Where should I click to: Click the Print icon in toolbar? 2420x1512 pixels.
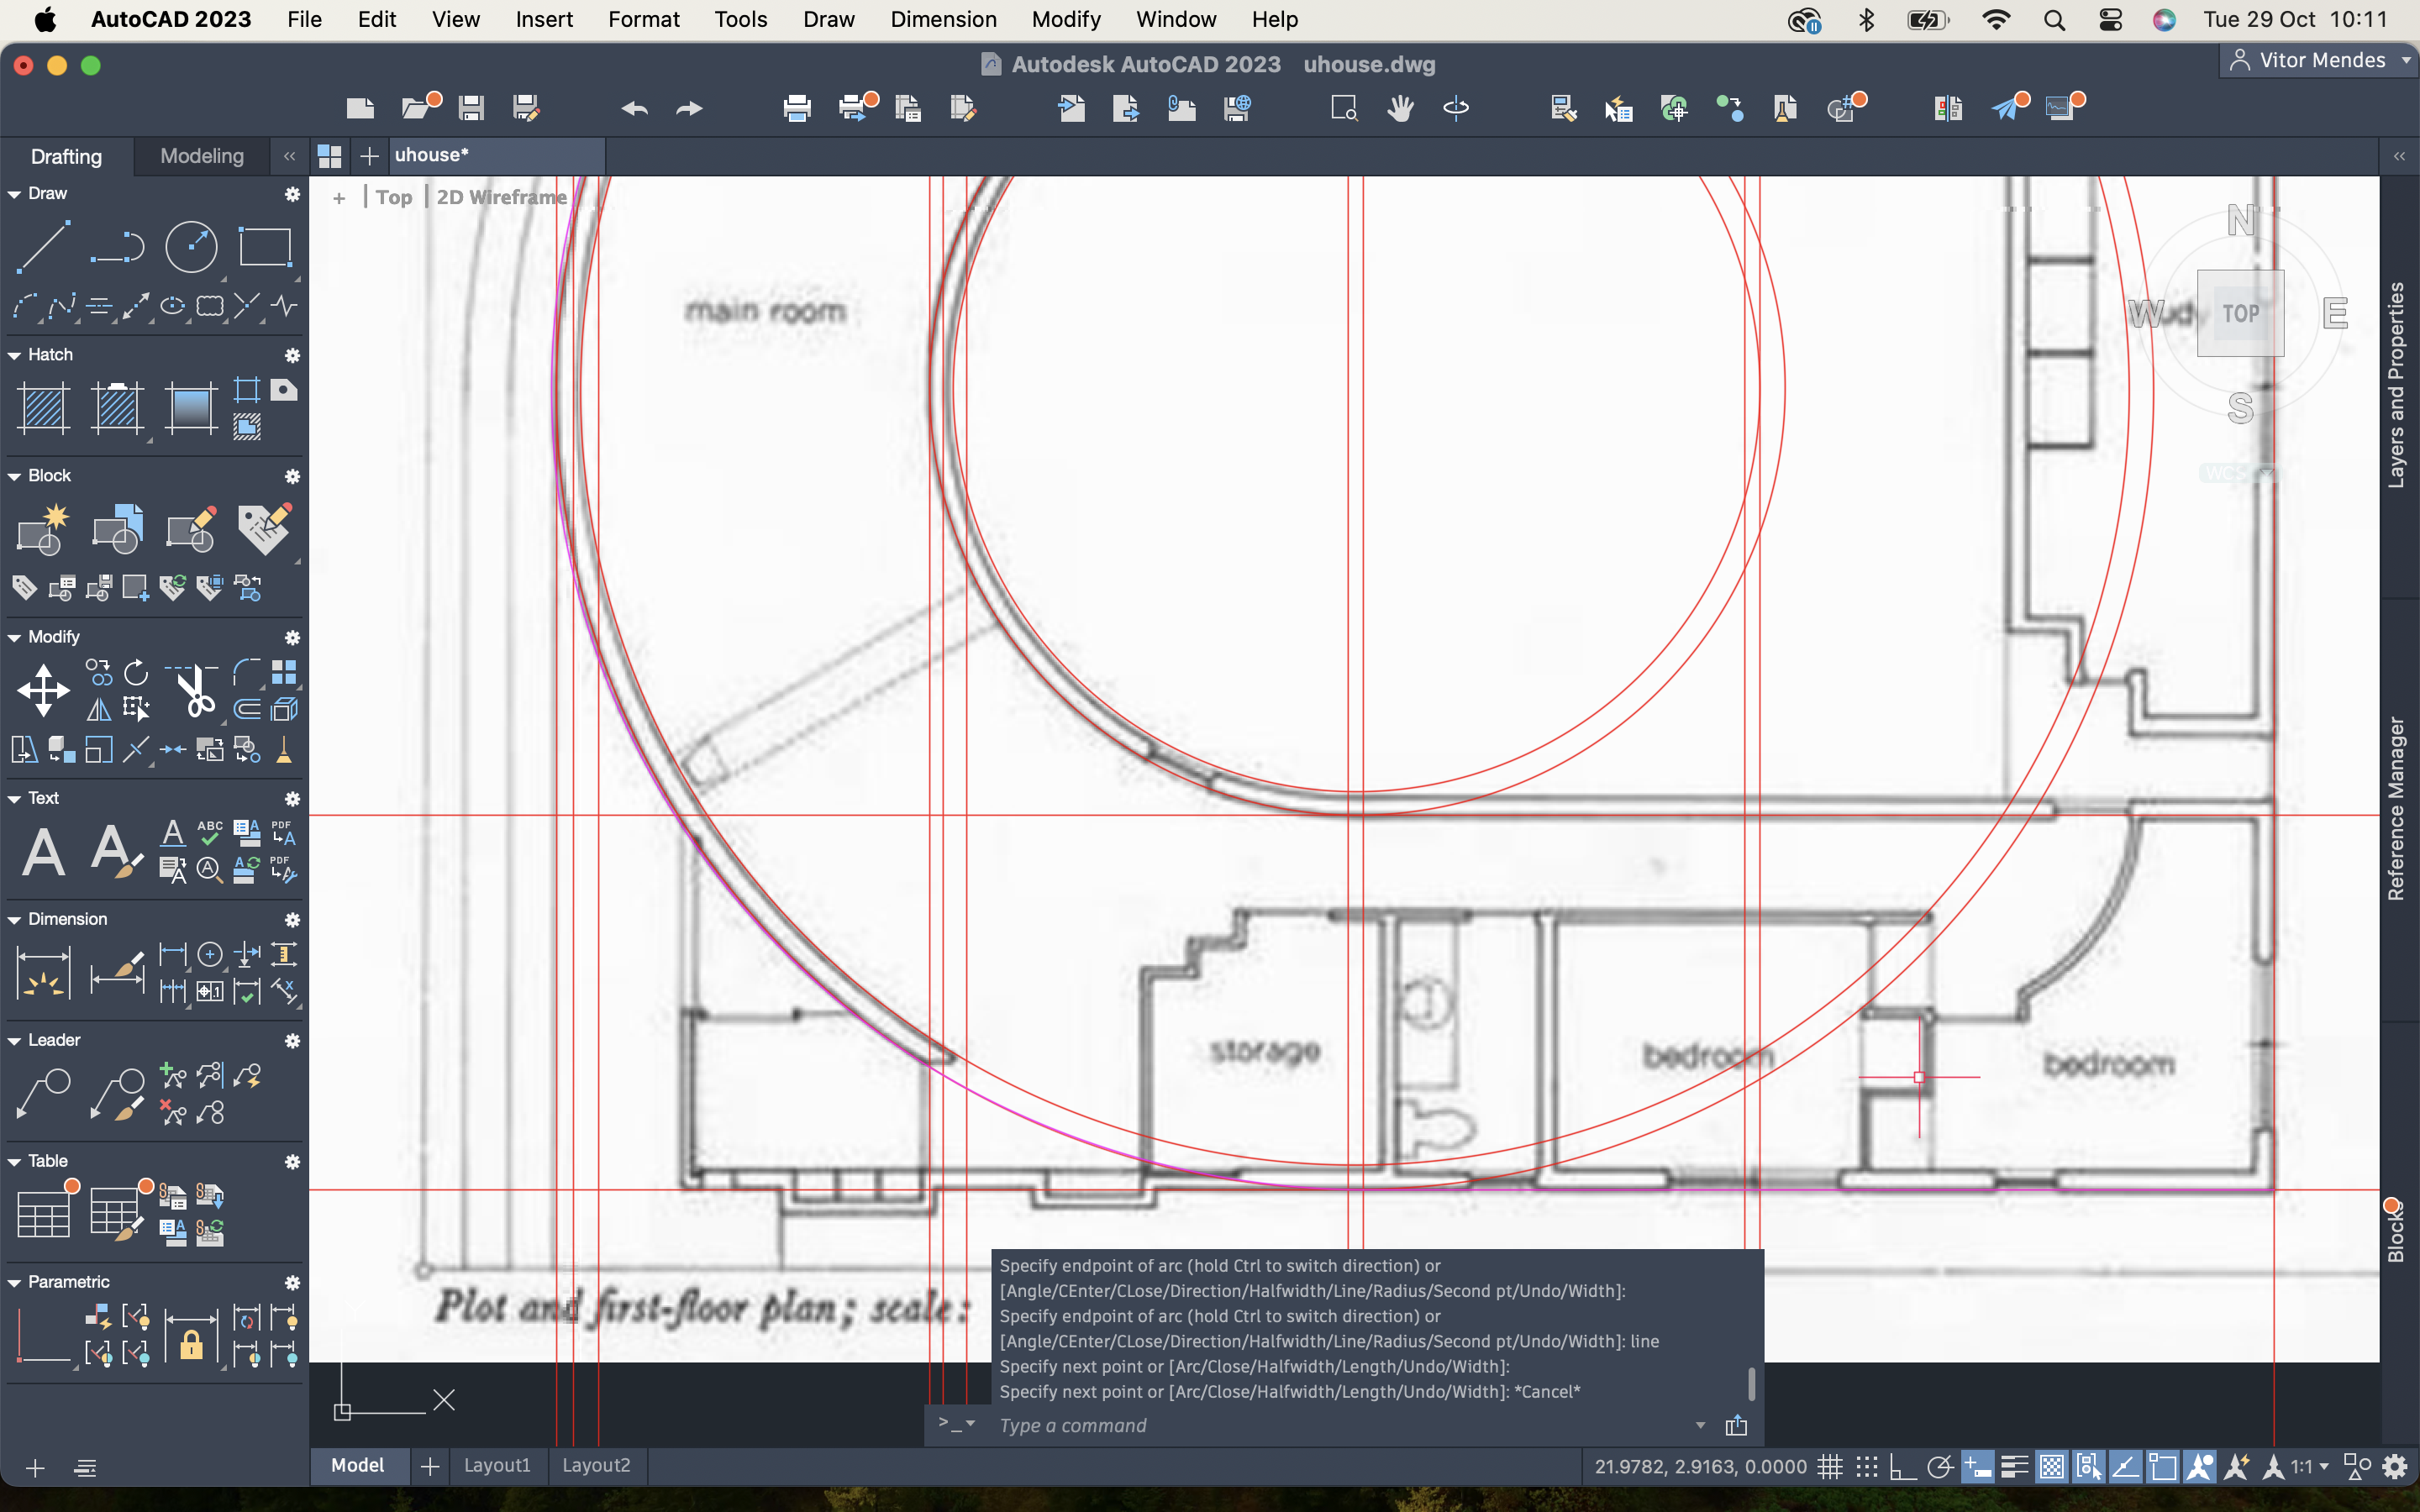coord(797,108)
